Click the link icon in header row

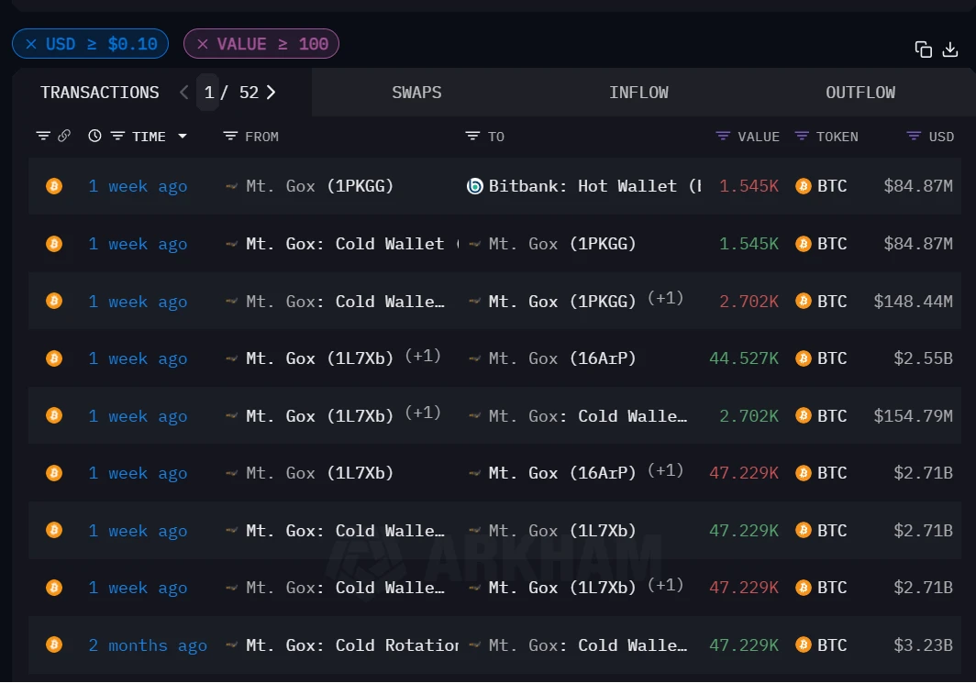pos(64,137)
